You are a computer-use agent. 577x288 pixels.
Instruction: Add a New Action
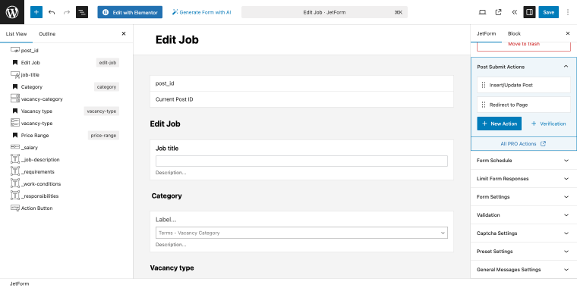[499, 124]
